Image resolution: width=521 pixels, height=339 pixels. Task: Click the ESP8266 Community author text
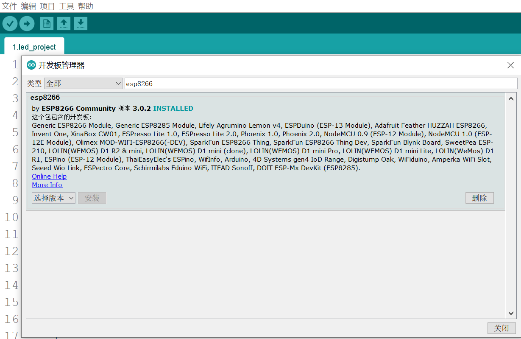click(78, 109)
